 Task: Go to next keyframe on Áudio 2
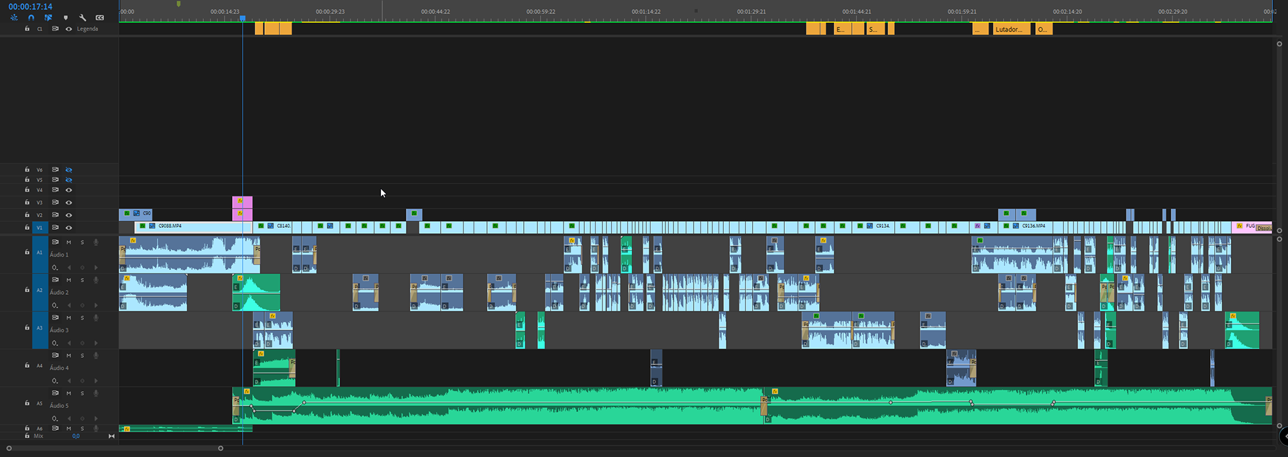click(x=96, y=305)
